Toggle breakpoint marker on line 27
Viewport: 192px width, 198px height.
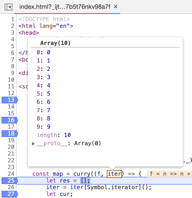pyautogui.click(x=10, y=194)
